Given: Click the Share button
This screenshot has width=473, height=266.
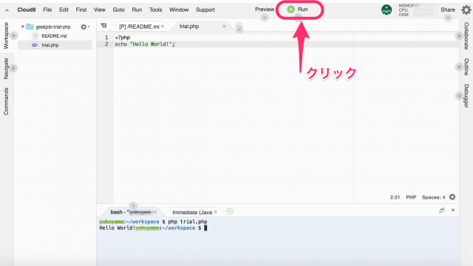Looking at the screenshot, I should tap(448, 10).
